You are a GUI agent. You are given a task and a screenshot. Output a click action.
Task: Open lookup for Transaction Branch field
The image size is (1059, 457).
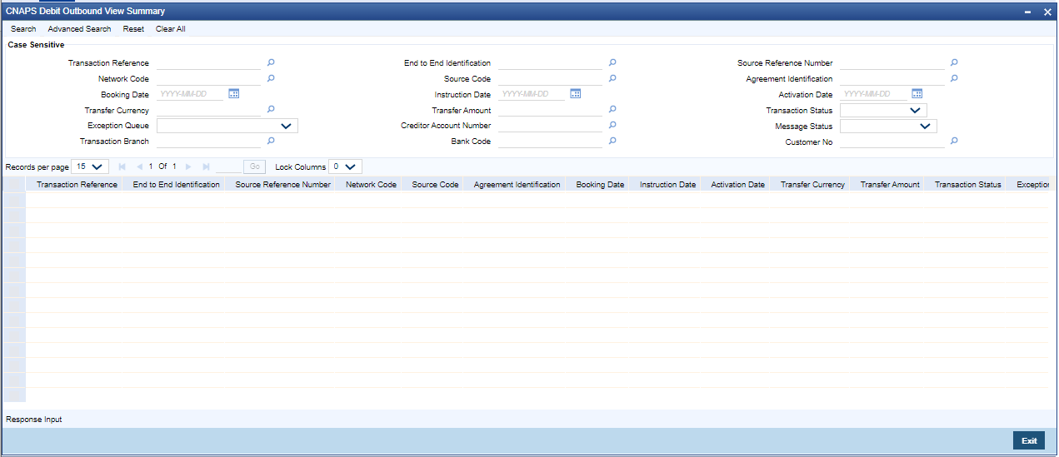tap(271, 141)
